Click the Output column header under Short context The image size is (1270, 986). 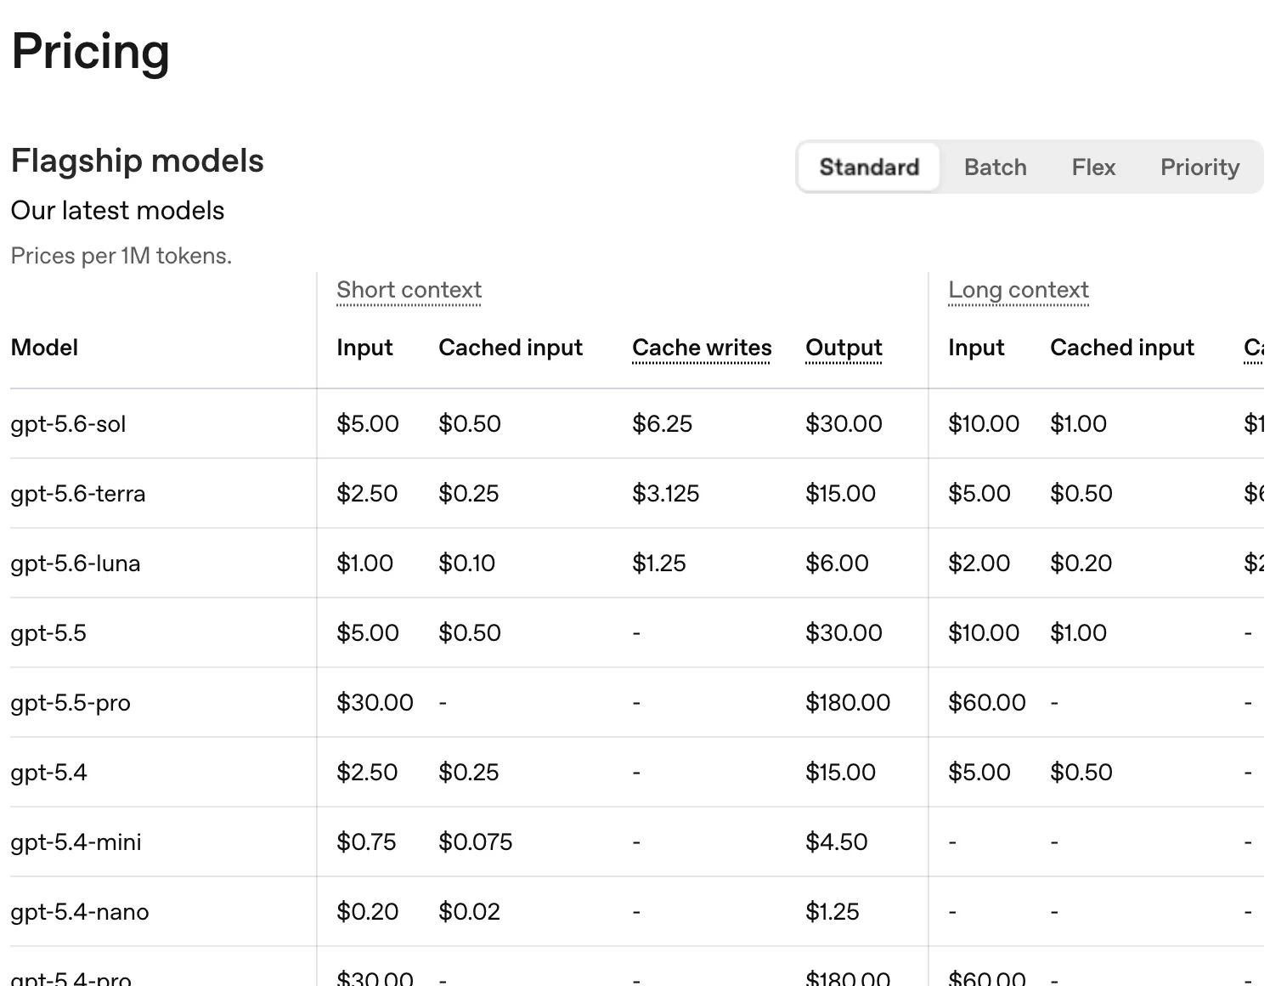844,348
